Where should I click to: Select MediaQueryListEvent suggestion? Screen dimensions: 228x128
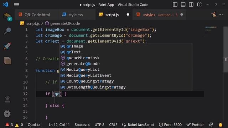click(x=126, y=75)
